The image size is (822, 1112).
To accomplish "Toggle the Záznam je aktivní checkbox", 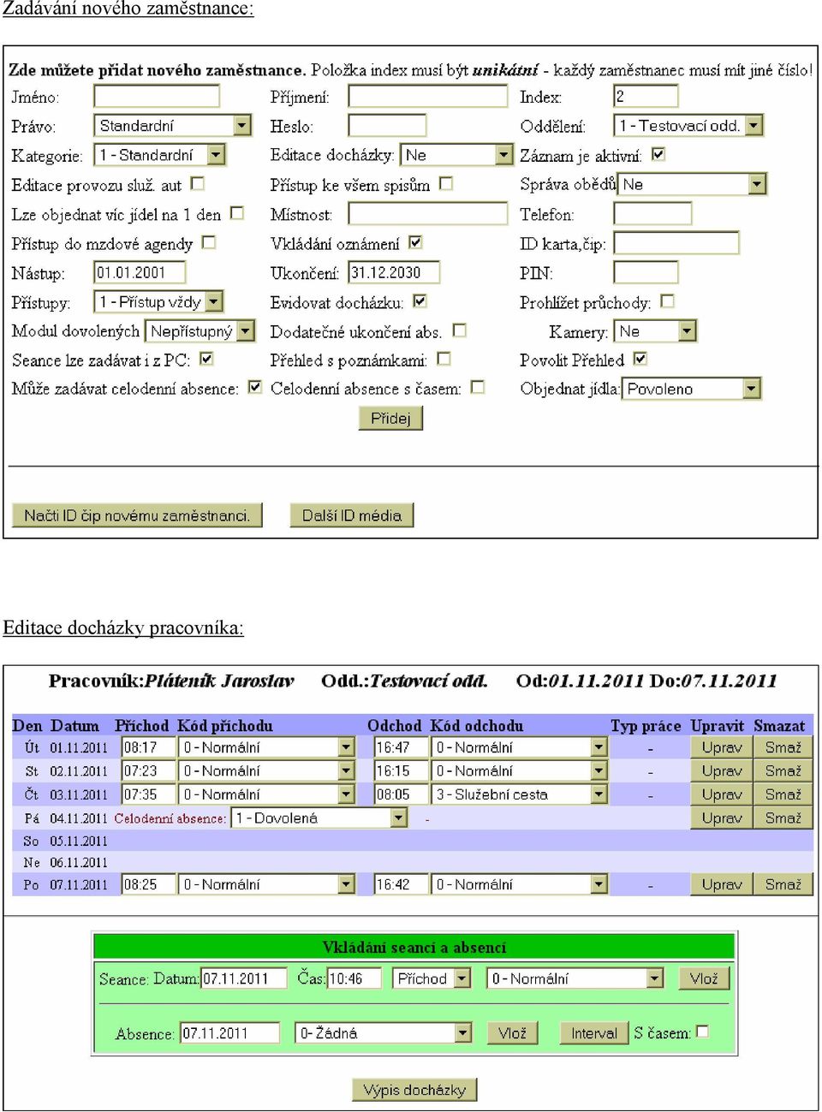I will (x=658, y=154).
